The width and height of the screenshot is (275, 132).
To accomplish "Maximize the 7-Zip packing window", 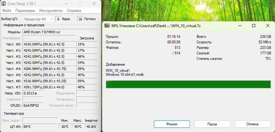I will (x=254, y=26).
